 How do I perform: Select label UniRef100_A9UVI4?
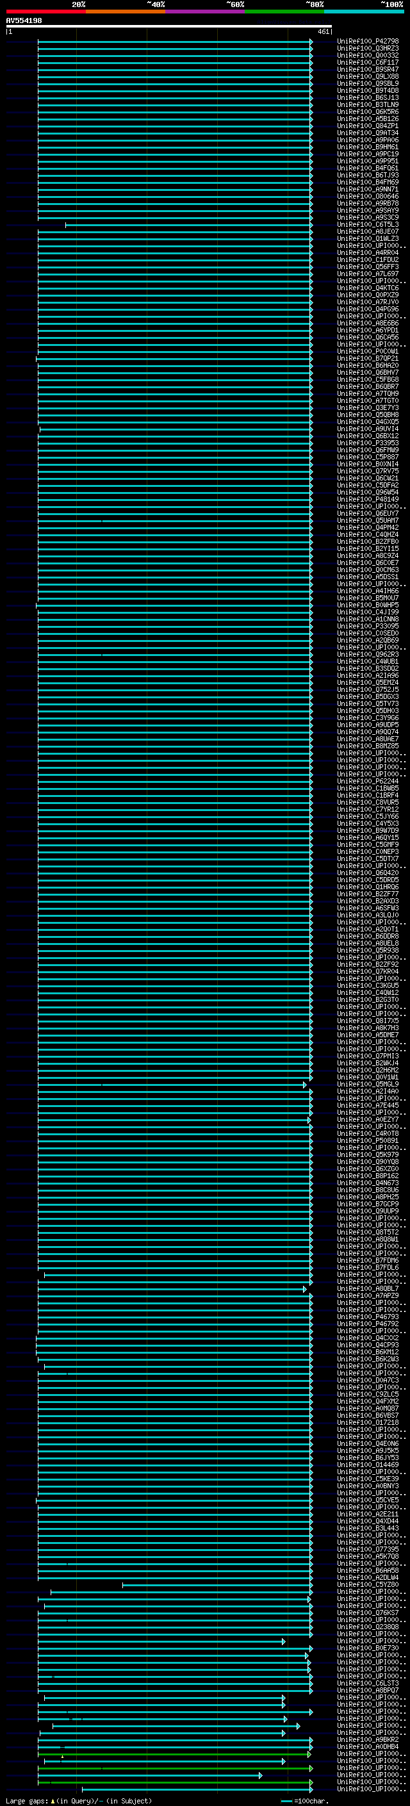(x=368, y=429)
